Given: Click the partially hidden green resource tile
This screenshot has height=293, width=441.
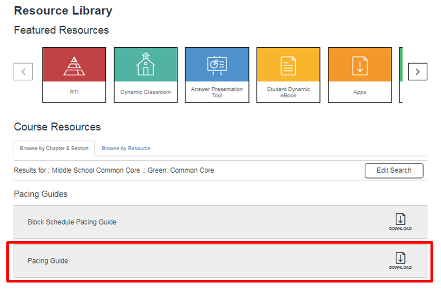Looking at the screenshot, I should point(401,74).
